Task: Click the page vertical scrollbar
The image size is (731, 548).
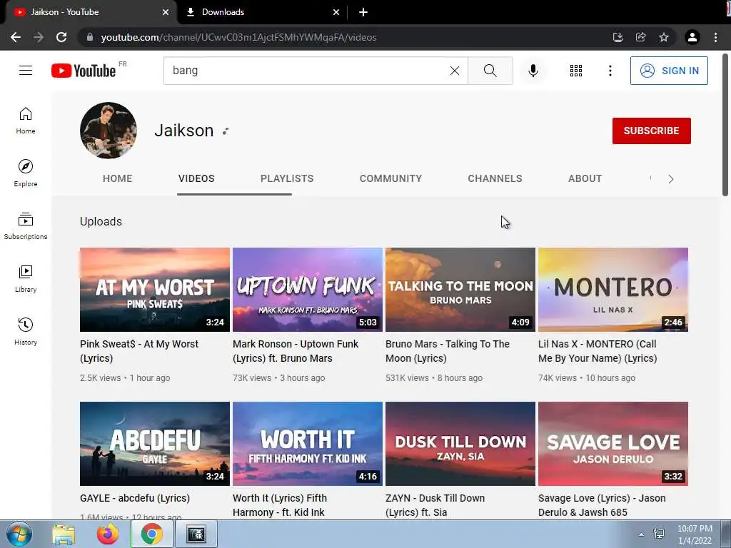Action: click(x=725, y=125)
